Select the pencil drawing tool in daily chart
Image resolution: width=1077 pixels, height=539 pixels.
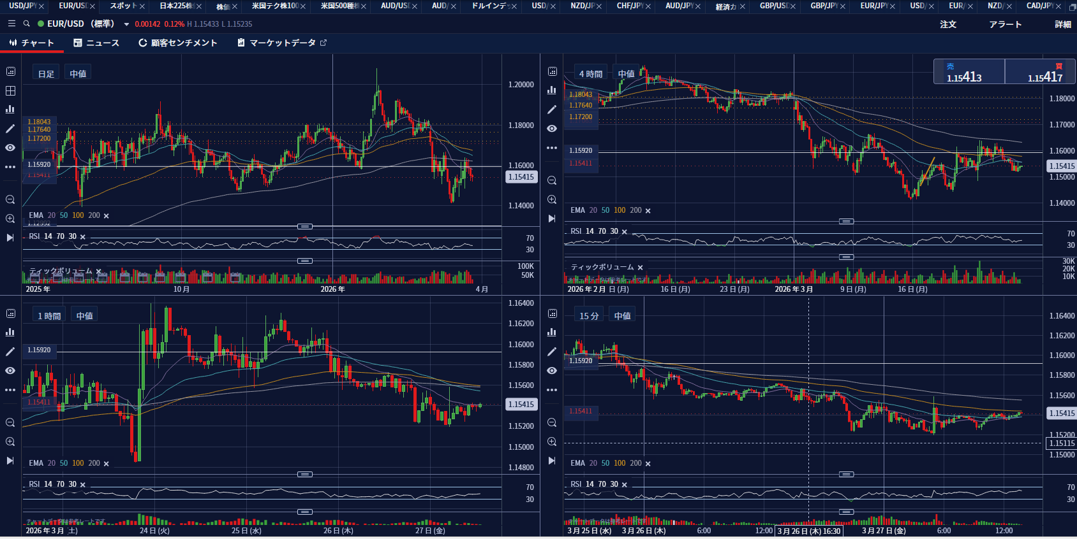coord(10,129)
